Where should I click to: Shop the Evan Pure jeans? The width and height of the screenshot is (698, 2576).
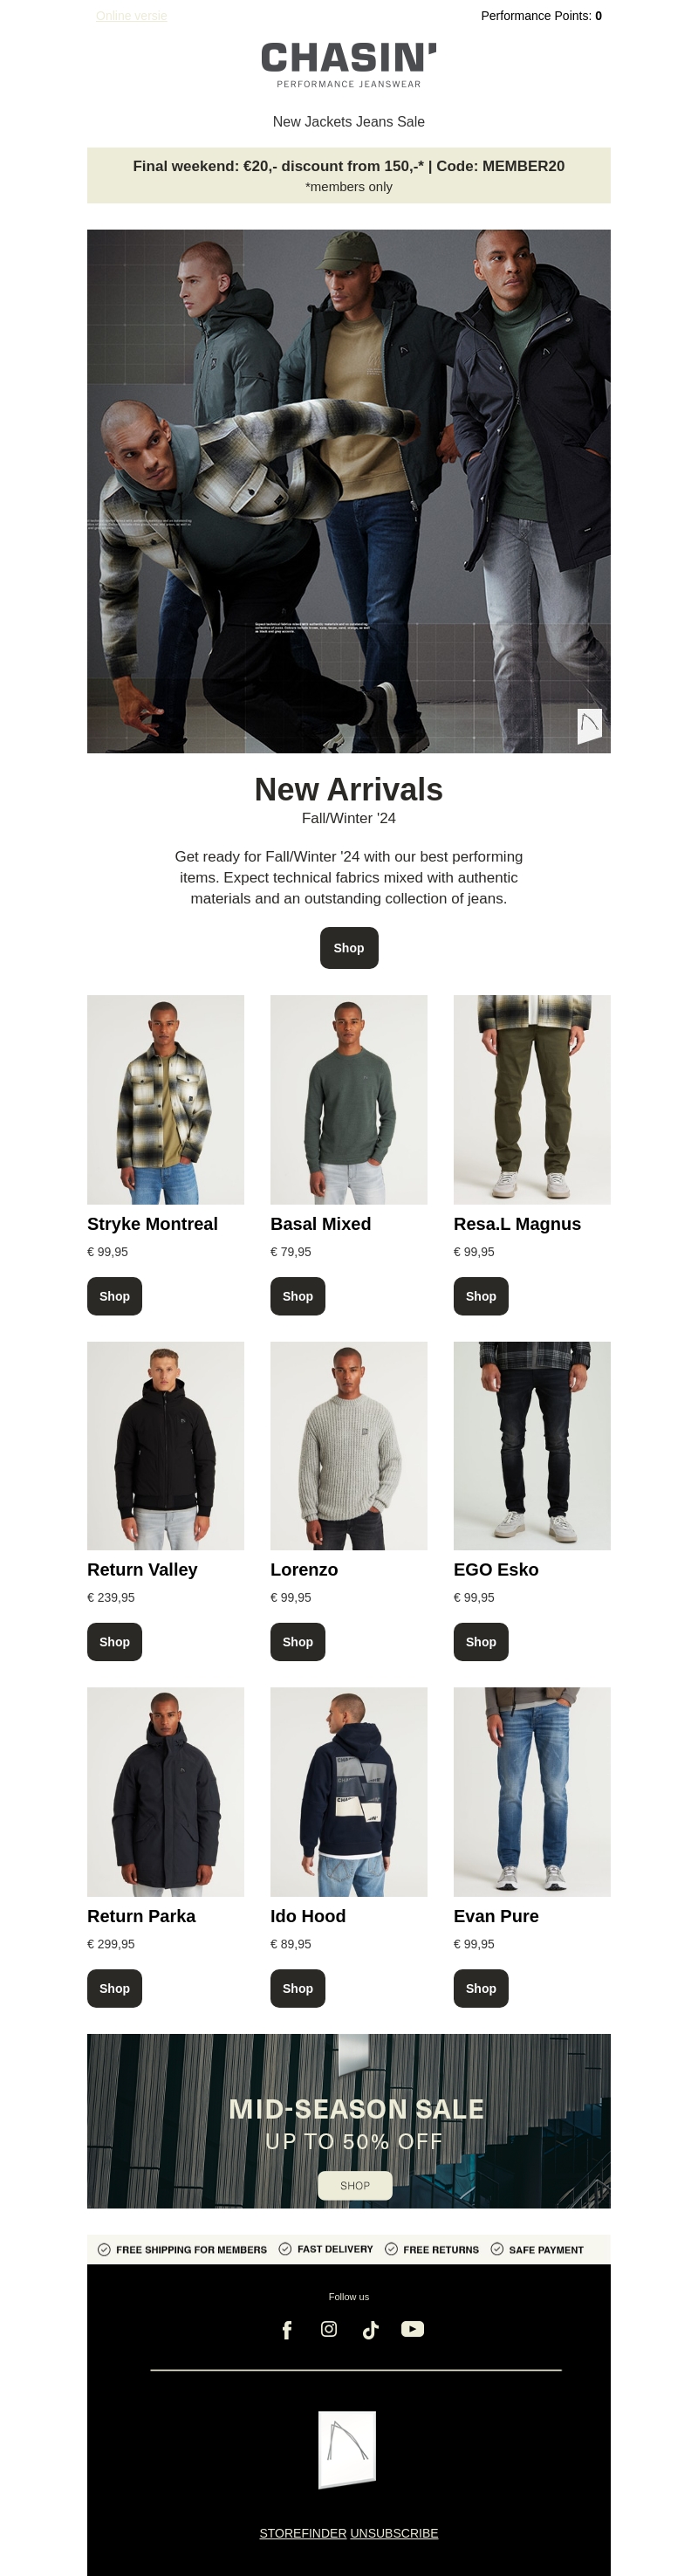pos(481,1988)
